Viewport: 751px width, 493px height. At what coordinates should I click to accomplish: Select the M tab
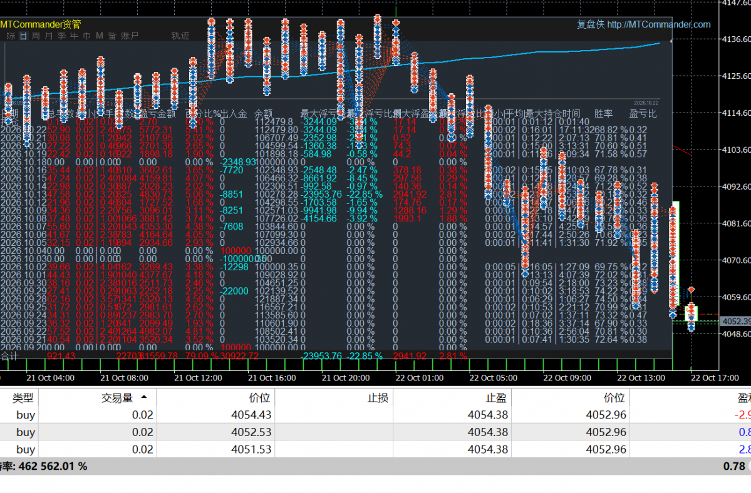pyautogui.click(x=99, y=36)
